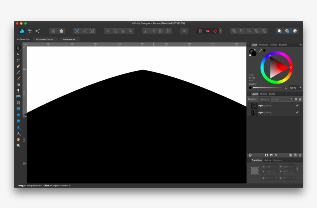Select the Transparency tool
317x208 pixels.
tap(18, 90)
